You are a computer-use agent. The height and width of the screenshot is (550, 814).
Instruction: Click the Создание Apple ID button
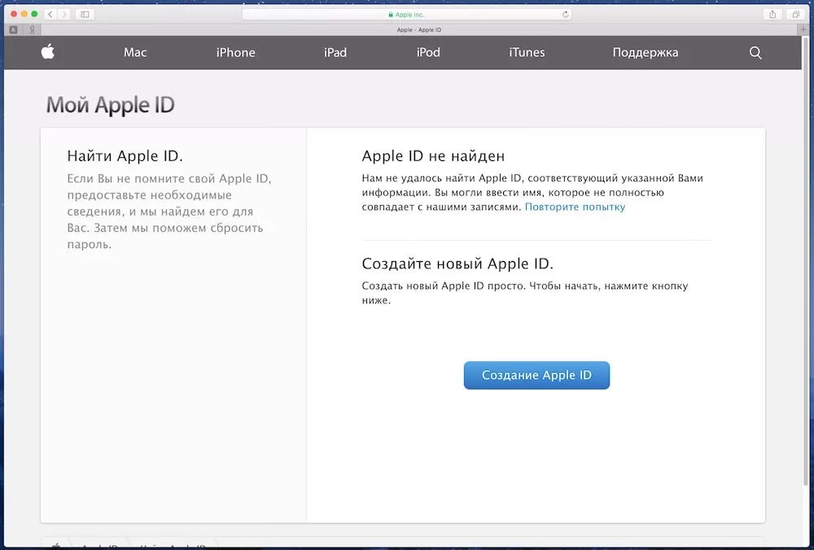tap(536, 375)
